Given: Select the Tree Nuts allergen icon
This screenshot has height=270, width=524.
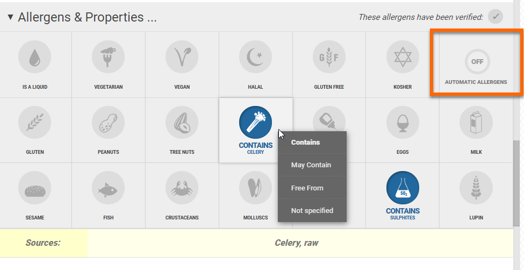Looking at the screenshot, I should (182, 123).
